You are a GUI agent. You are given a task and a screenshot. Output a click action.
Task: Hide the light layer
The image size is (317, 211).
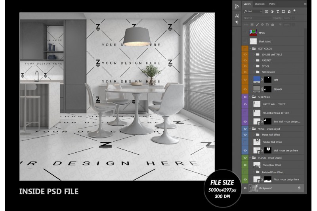245,80
